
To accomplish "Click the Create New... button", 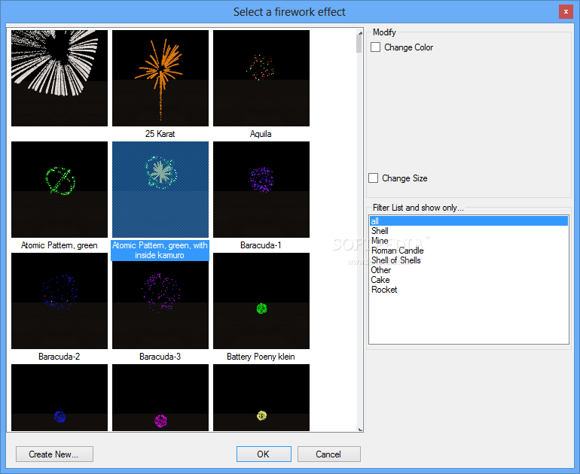I will coord(54,454).
